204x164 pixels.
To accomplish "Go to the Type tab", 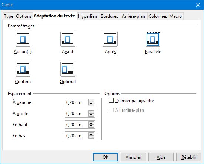I will tap(9, 16).
